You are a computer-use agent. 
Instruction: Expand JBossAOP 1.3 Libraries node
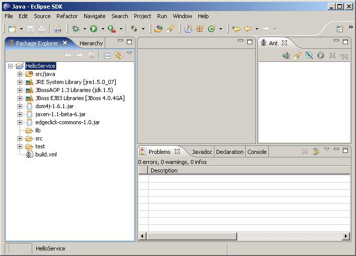[20, 90]
